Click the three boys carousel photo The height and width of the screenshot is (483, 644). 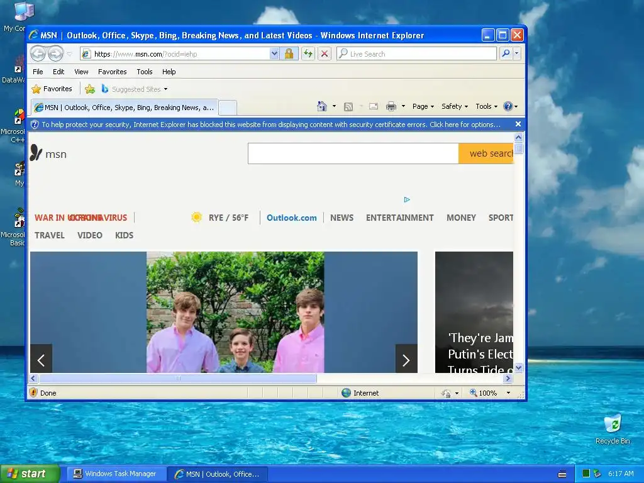point(235,312)
